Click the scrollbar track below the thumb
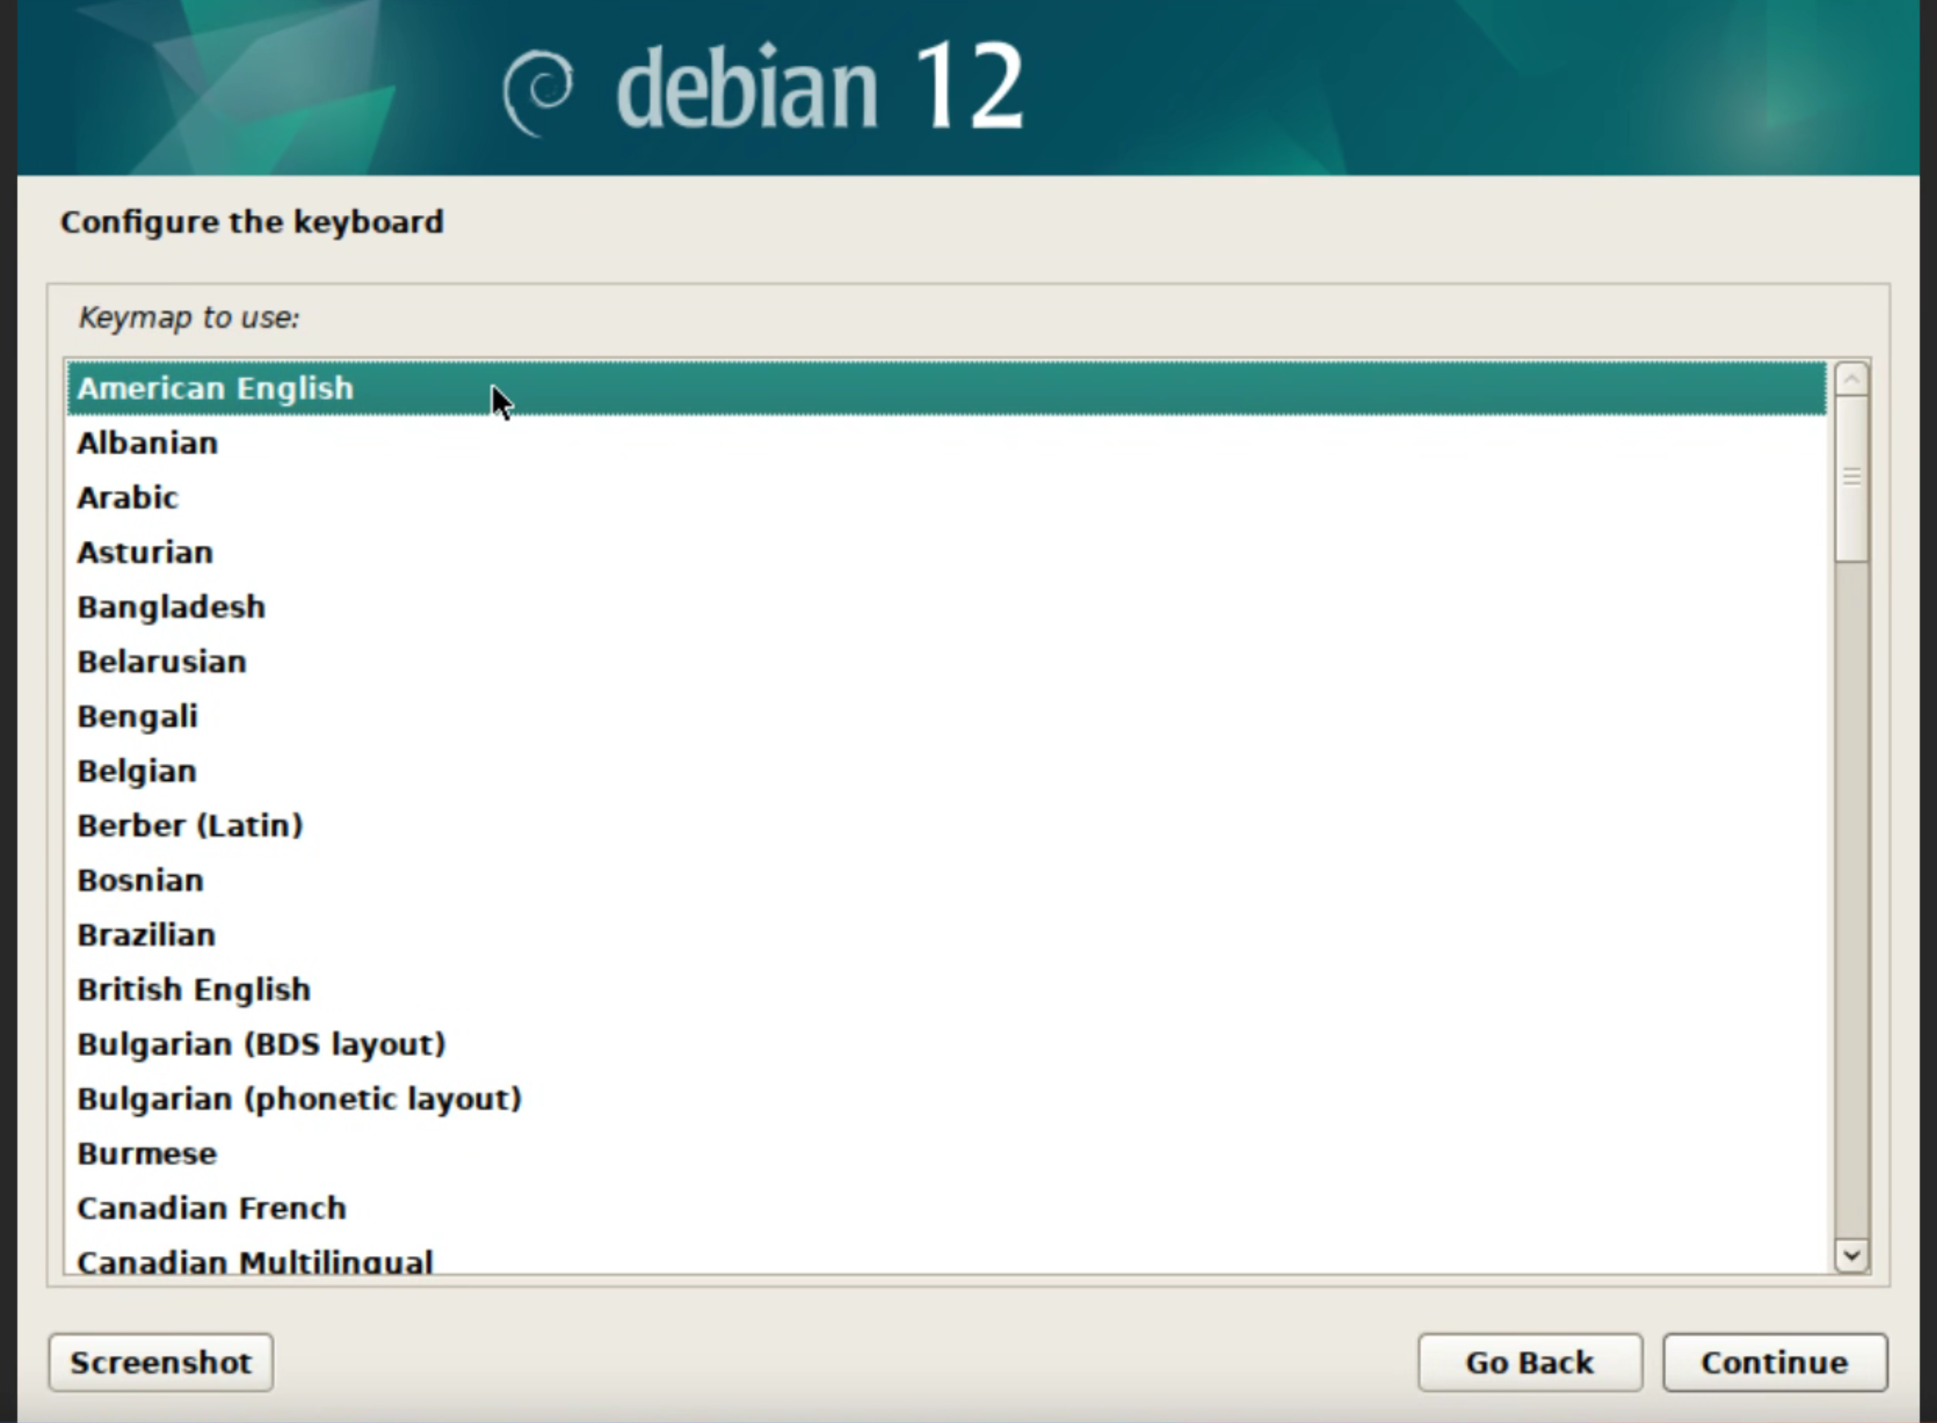Screen dimensions: 1937x1423 [1852, 900]
